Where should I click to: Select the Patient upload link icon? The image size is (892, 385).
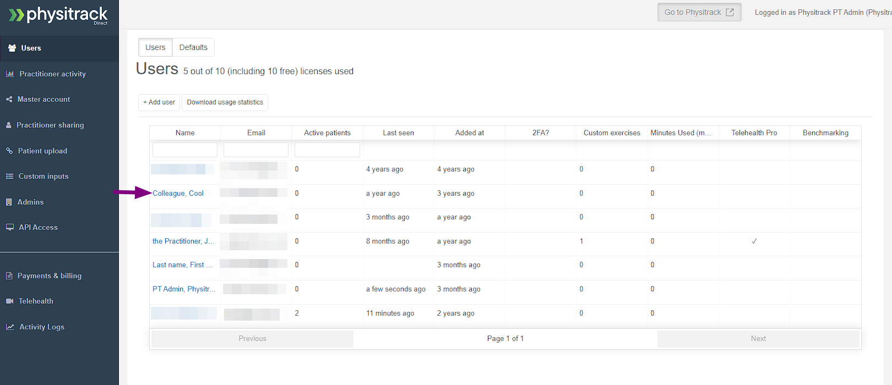[9, 151]
